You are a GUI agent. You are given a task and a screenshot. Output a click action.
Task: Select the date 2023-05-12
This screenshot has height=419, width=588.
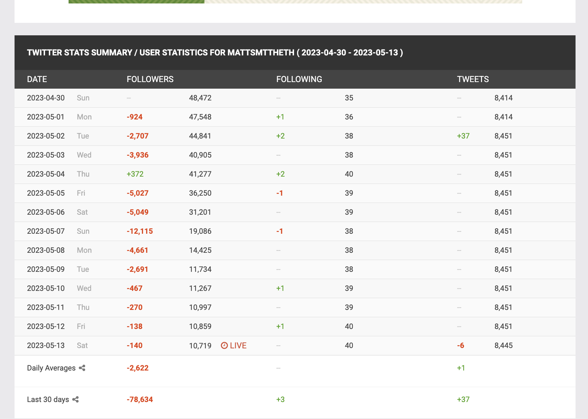pyautogui.click(x=46, y=327)
